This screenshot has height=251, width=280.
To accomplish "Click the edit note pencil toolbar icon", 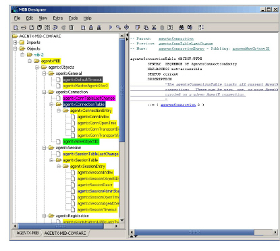I will [138, 28].
